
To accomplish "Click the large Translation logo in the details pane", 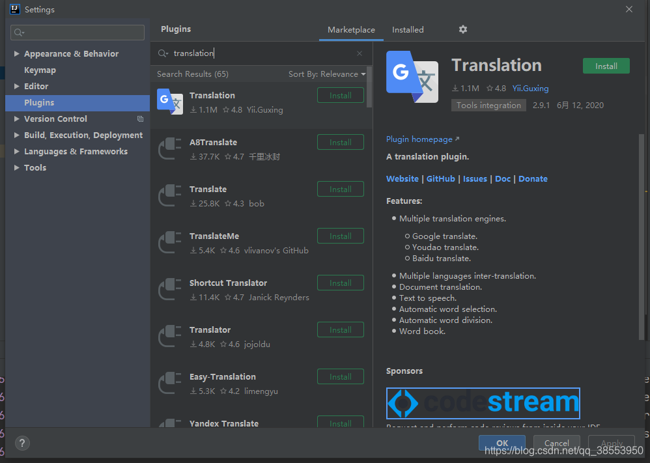I will point(412,77).
